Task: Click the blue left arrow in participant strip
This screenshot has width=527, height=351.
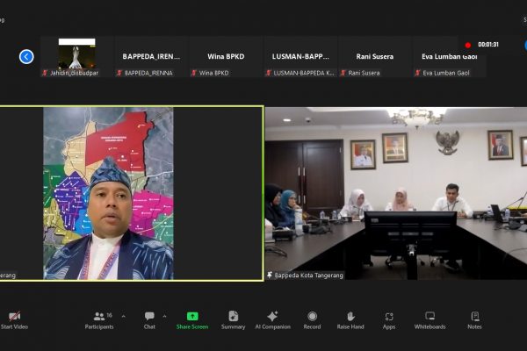Action: [26, 56]
